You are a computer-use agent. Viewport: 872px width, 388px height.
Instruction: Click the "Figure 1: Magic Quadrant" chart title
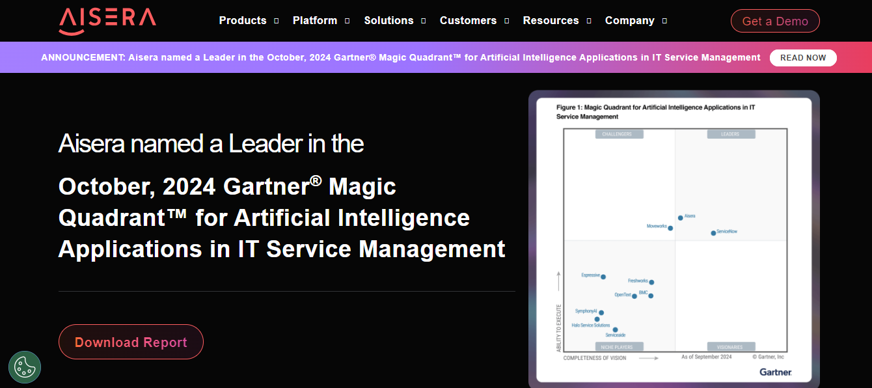[655, 111]
